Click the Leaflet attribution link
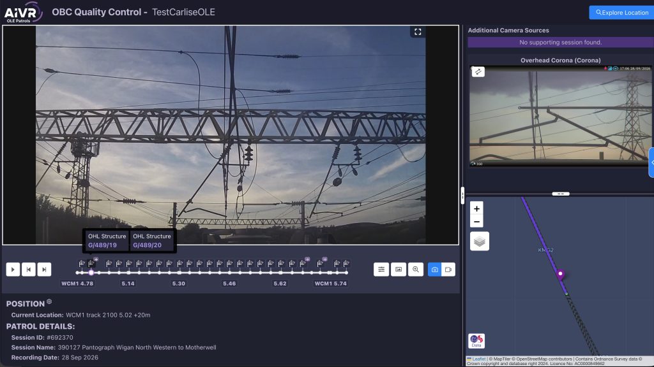This screenshot has width=654, height=367. point(479,359)
